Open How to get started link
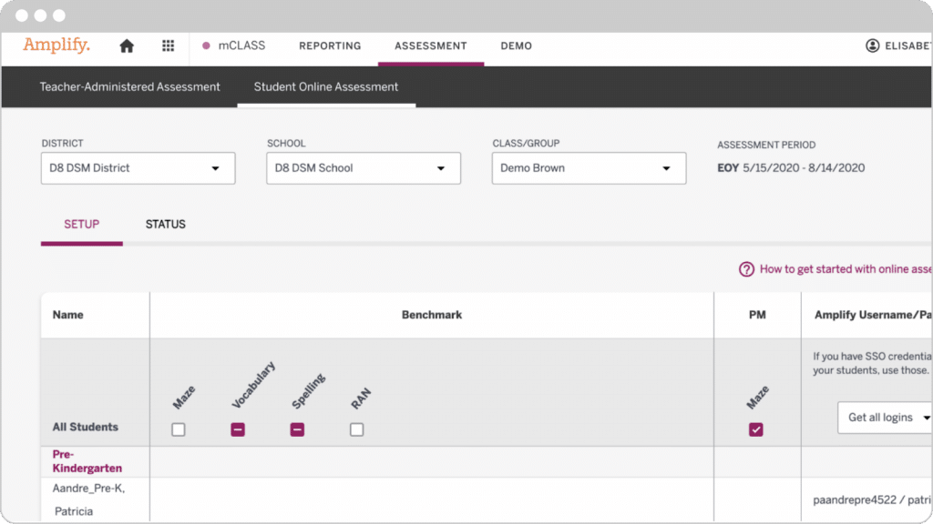 tap(846, 269)
